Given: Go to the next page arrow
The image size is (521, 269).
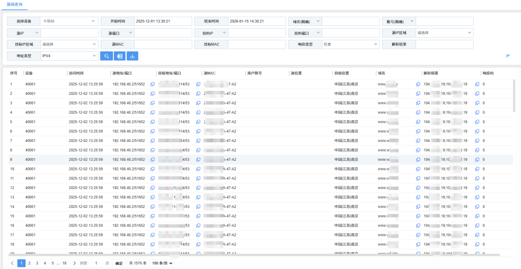Looking at the screenshot, I should point(74,263).
